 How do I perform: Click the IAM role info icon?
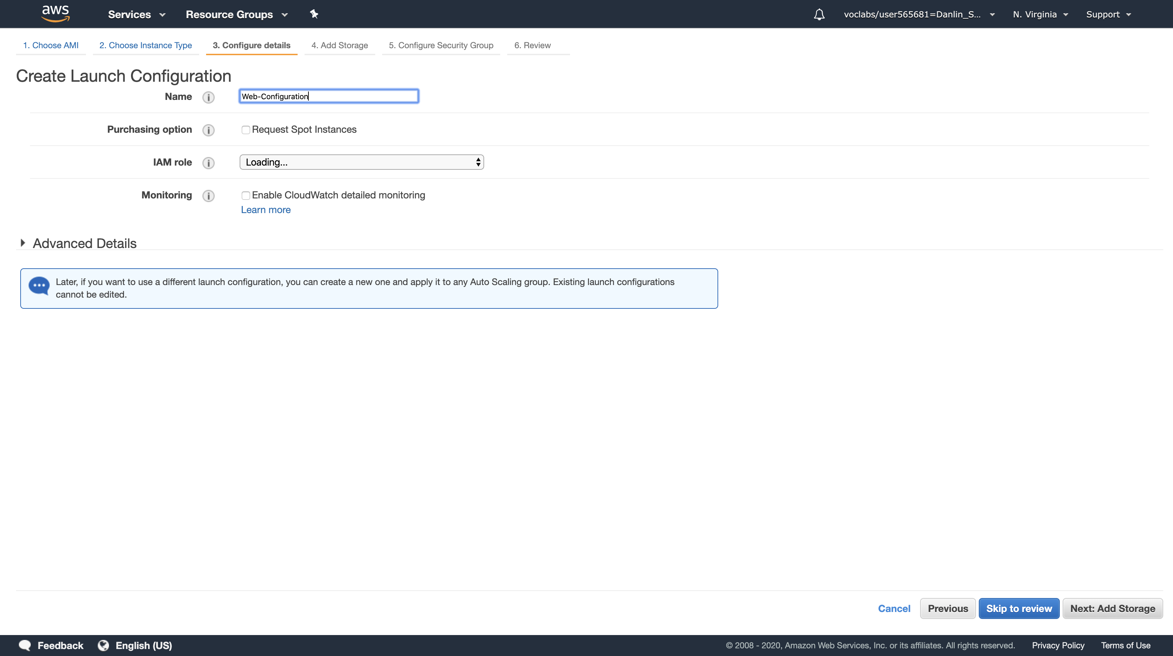[208, 163]
